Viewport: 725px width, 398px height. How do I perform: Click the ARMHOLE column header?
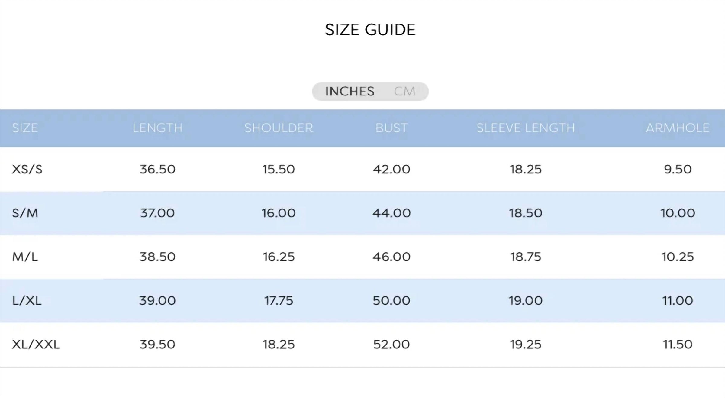678,128
